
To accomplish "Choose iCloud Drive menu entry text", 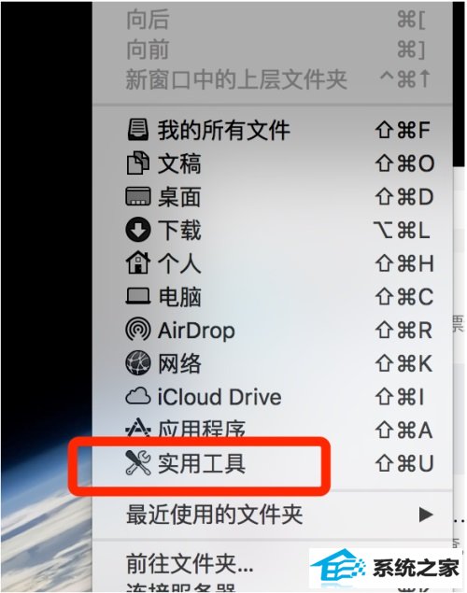I will tap(219, 397).
